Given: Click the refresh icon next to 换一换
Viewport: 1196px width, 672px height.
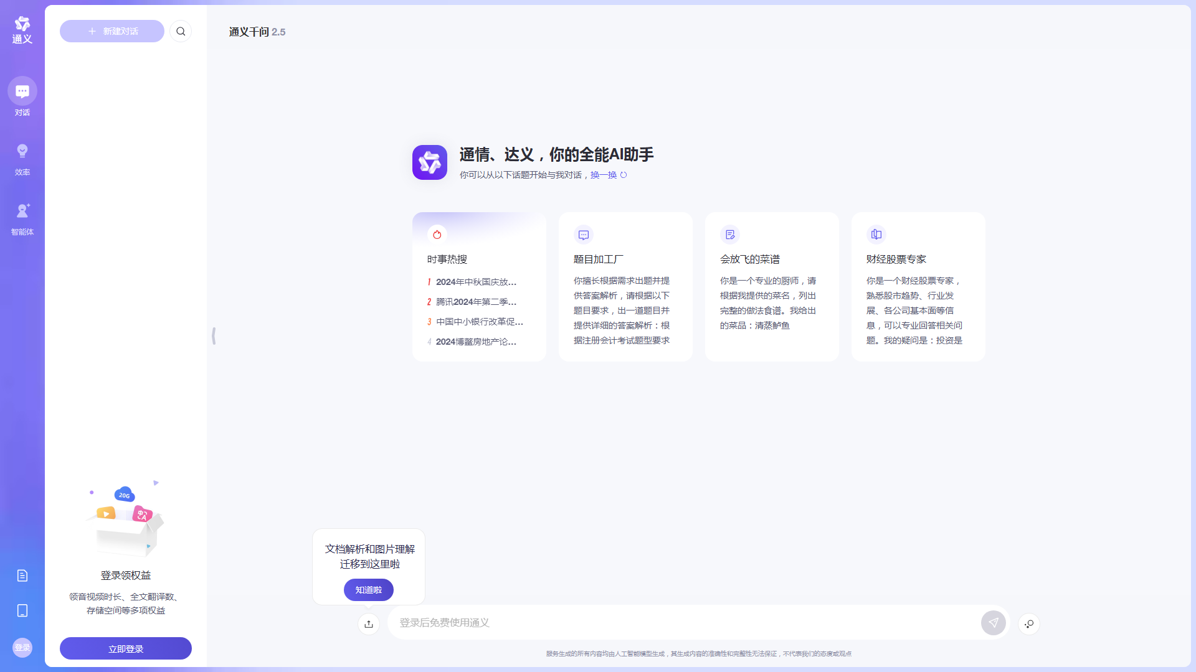Looking at the screenshot, I should [x=624, y=175].
